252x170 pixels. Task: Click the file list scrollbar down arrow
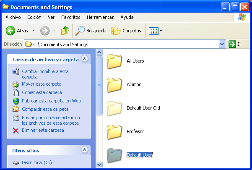tap(99, 165)
